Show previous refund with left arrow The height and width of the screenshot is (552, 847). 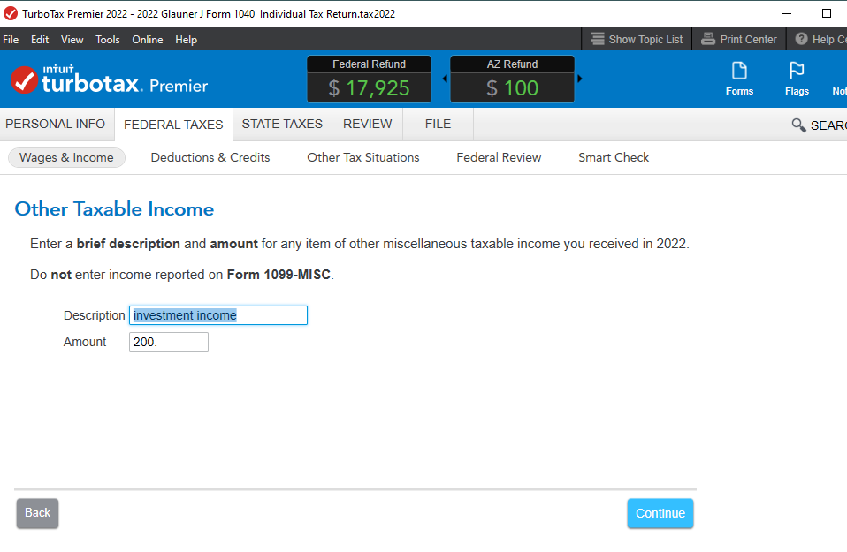point(445,79)
